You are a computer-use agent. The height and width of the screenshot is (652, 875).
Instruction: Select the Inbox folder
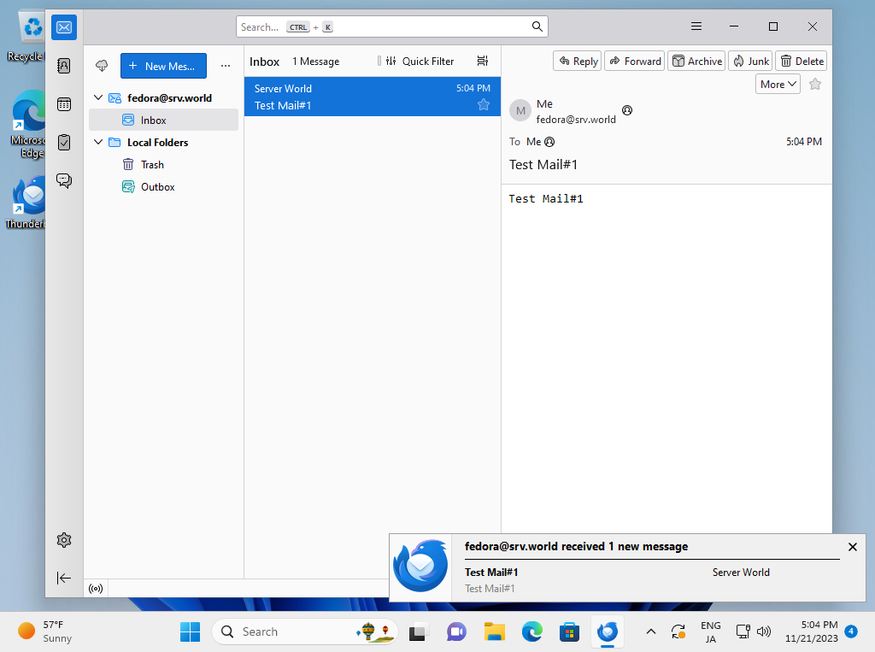(x=163, y=120)
